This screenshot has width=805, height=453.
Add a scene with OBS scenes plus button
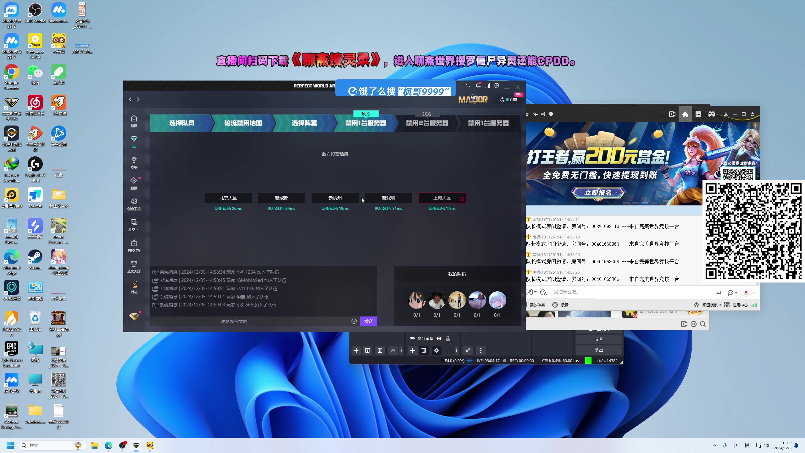click(356, 350)
